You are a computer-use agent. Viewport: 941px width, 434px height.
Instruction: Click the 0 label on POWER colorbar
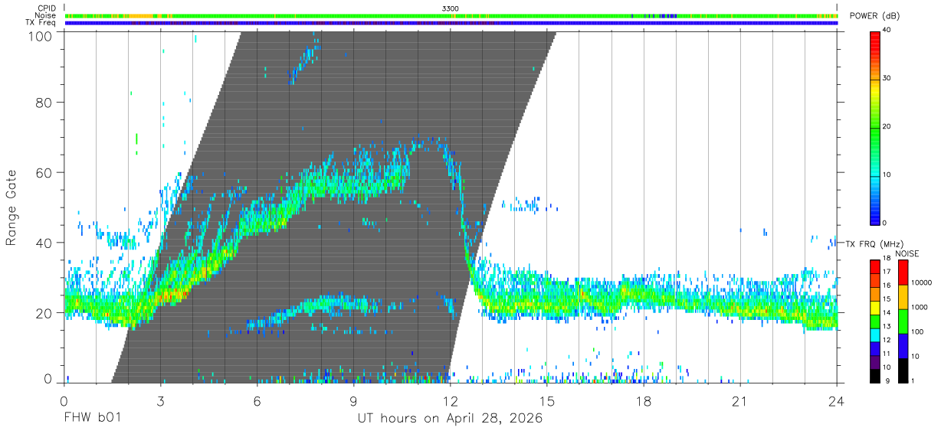tap(885, 223)
